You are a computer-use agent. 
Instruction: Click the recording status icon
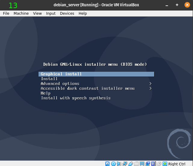click(148, 164)
